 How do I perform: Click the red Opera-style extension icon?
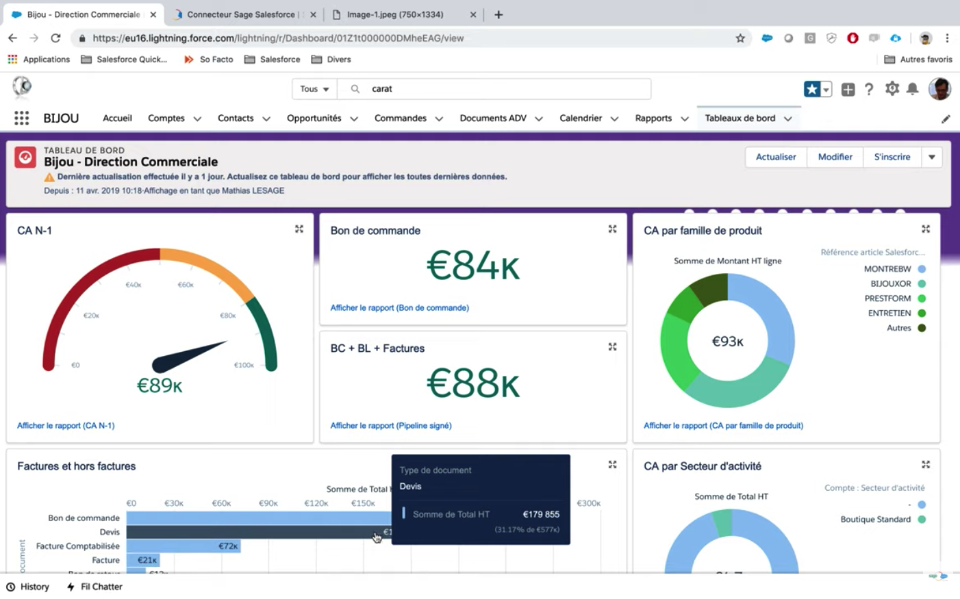tap(852, 38)
